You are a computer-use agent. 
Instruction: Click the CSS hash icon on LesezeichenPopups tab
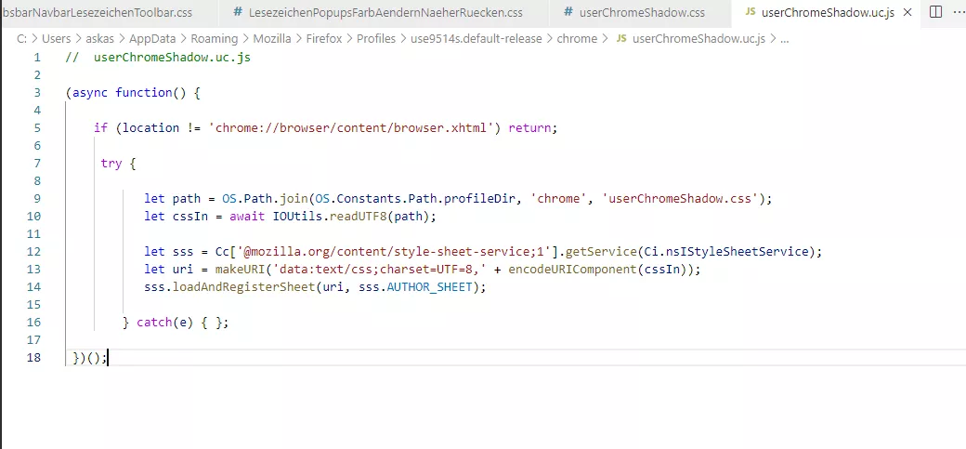[x=239, y=12]
